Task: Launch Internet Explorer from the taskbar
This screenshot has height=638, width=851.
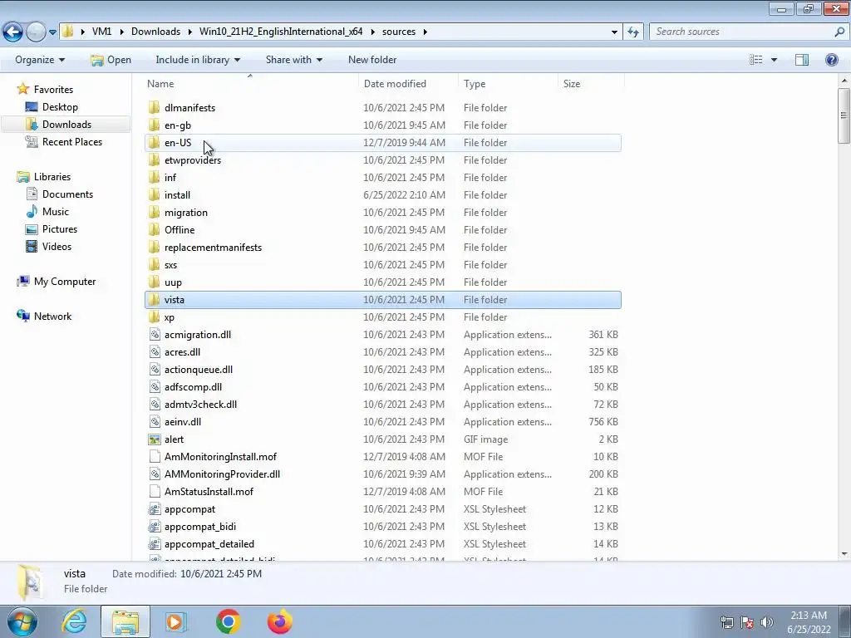Action: 73,621
